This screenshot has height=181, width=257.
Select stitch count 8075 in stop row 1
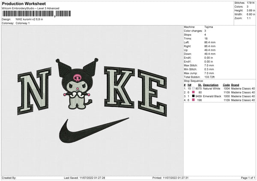(x=198, y=88)
